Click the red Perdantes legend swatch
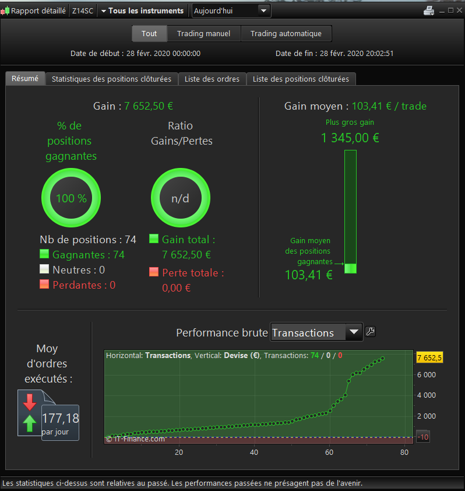Viewport: 465px width, 491px height. point(44,284)
